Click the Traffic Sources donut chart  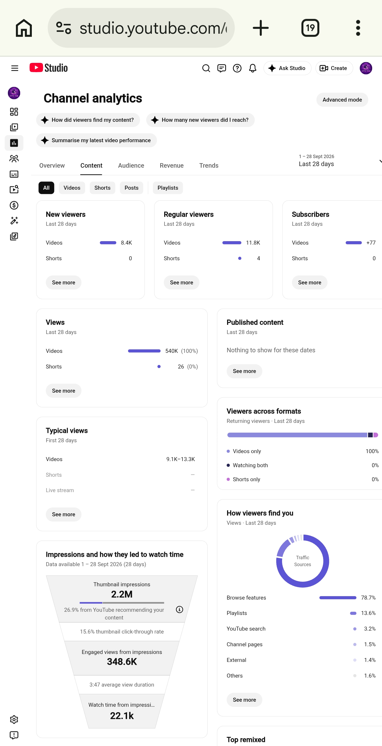(302, 561)
